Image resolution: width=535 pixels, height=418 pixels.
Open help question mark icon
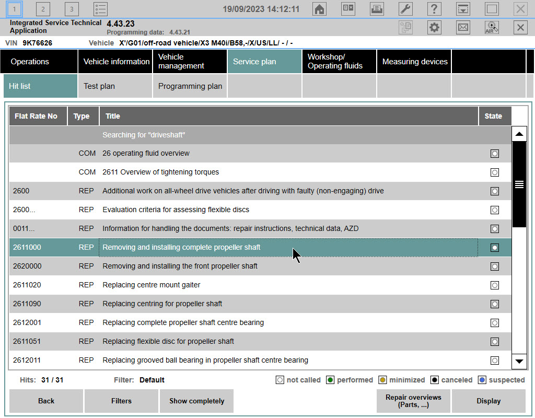(x=434, y=9)
